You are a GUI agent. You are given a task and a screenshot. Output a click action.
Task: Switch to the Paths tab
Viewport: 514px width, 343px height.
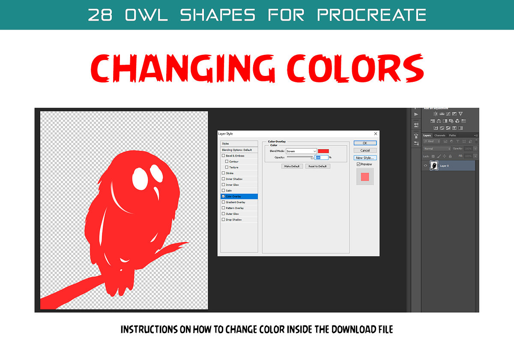452,135
